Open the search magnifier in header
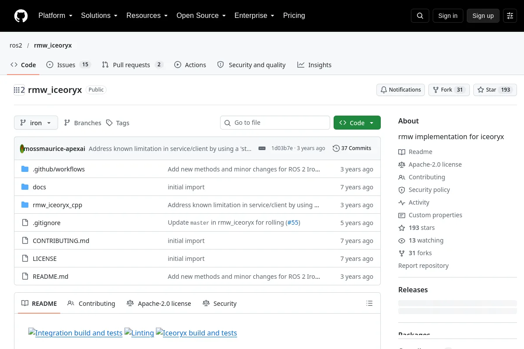Image resolution: width=524 pixels, height=349 pixels. pos(420,16)
